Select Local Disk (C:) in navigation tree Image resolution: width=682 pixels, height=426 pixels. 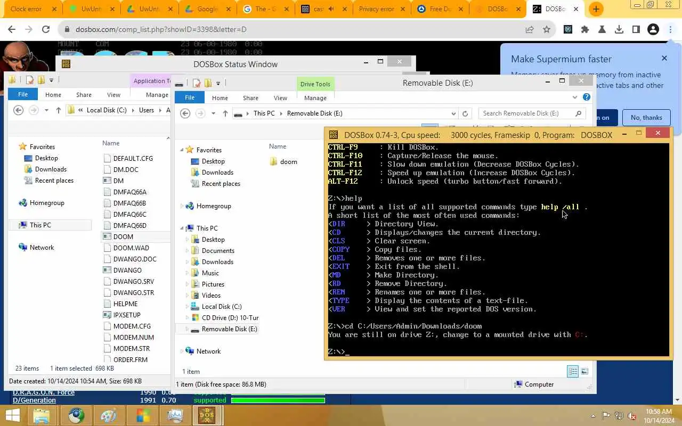tap(221, 307)
